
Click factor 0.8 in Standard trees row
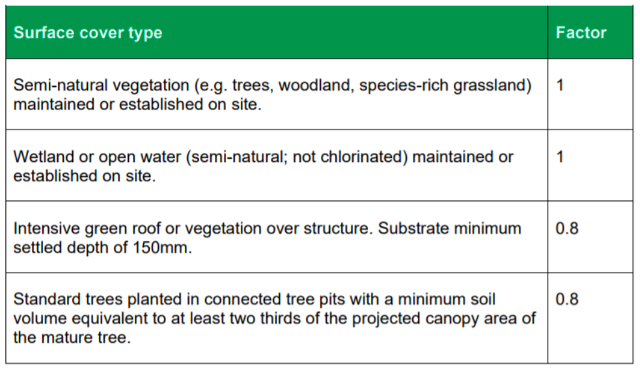click(566, 300)
